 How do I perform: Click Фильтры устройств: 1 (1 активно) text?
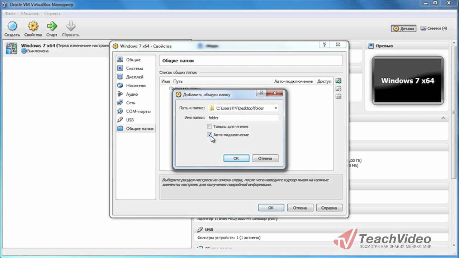coord(229,238)
